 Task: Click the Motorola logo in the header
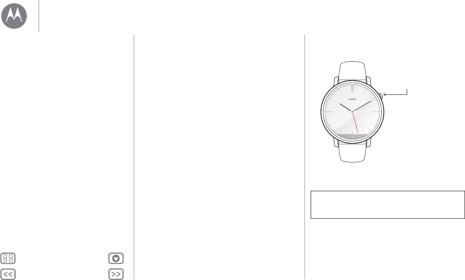point(14,16)
